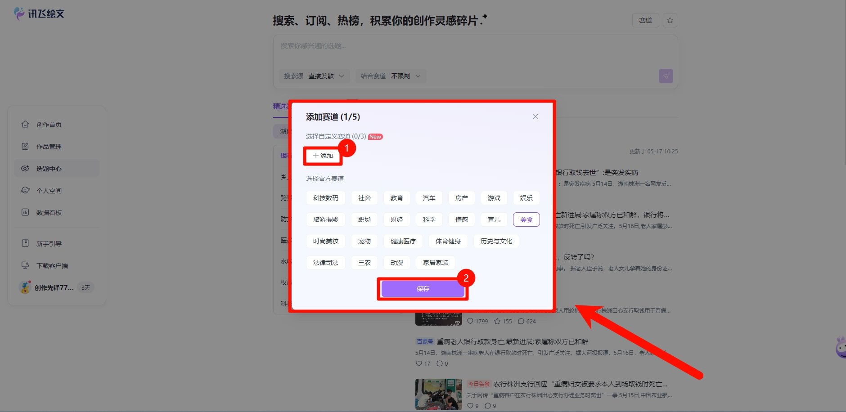Click the like icon showing 1799
The image size is (846, 412).
click(x=470, y=321)
